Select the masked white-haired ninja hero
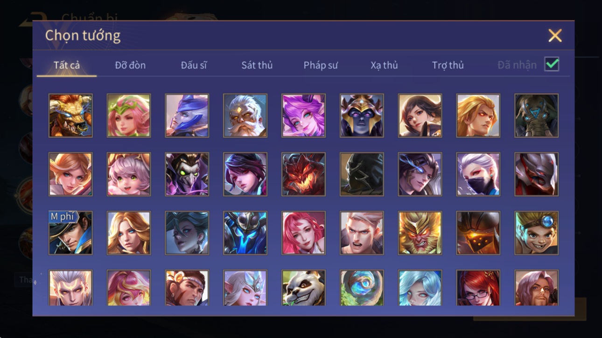This screenshot has width=602, height=338. click(x=478, y=174)
